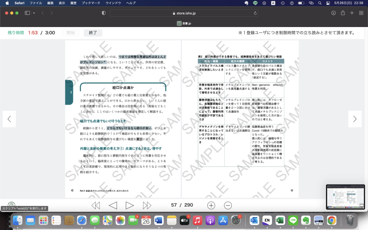The image size is (368, 230).
Task: Open the 表示 menu
Action: pos(62,3)
